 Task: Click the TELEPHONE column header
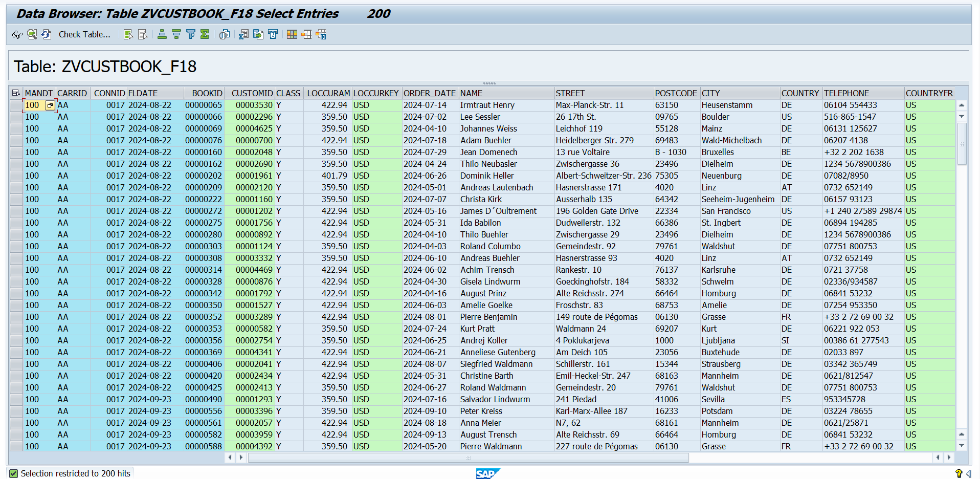pos(863,93)
